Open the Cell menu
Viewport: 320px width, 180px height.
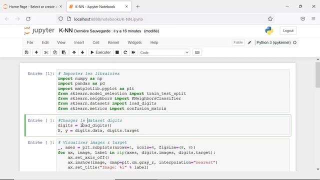(x=96, y=42)
